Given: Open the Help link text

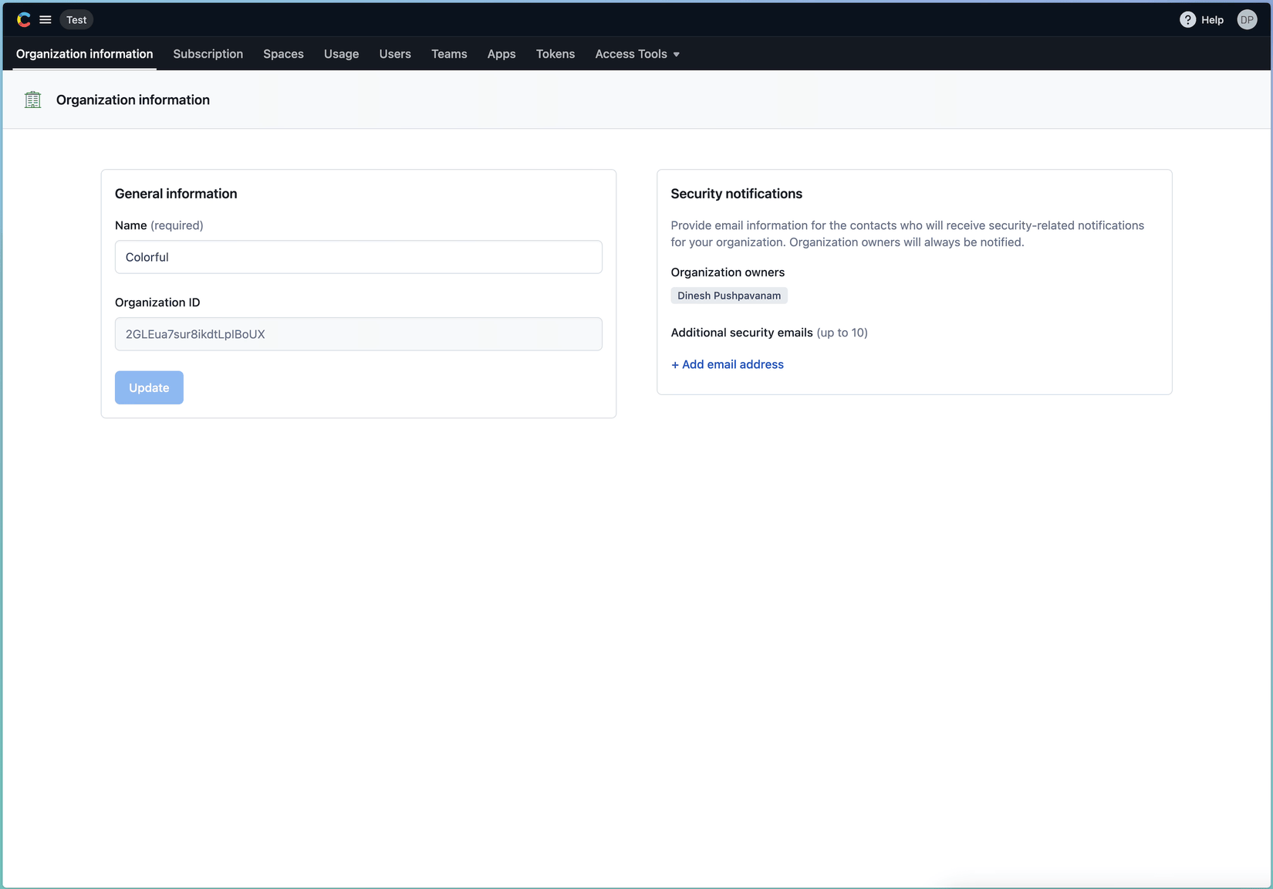Looking at the screenshot, I should click(x=1212, y=20).
